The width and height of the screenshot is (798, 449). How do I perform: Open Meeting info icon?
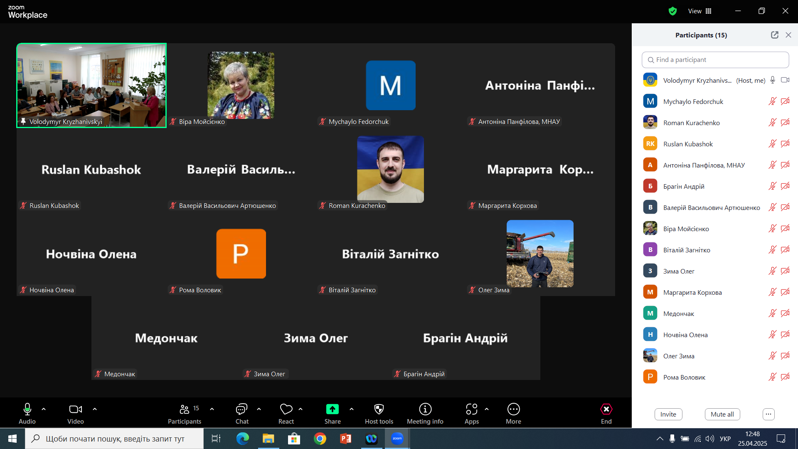(425, 410)
